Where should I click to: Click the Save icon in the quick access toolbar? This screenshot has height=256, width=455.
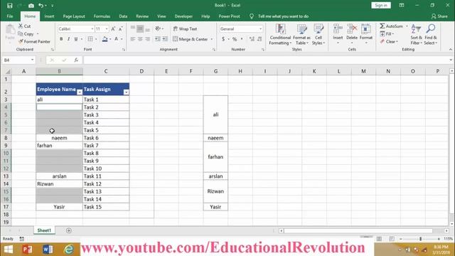pos(9,6)
